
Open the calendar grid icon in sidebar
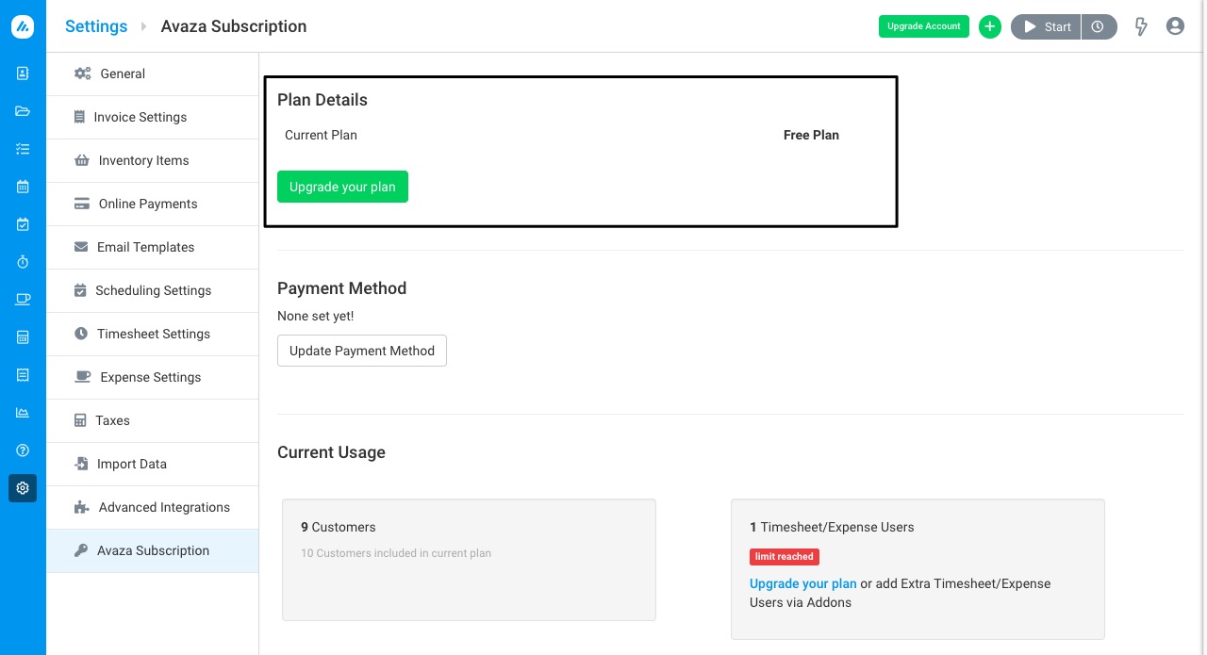point(23,187)
